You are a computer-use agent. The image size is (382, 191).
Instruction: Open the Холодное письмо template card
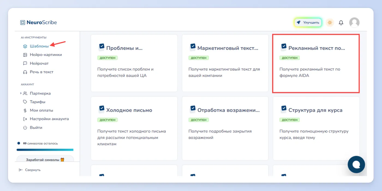pos(134,128)
